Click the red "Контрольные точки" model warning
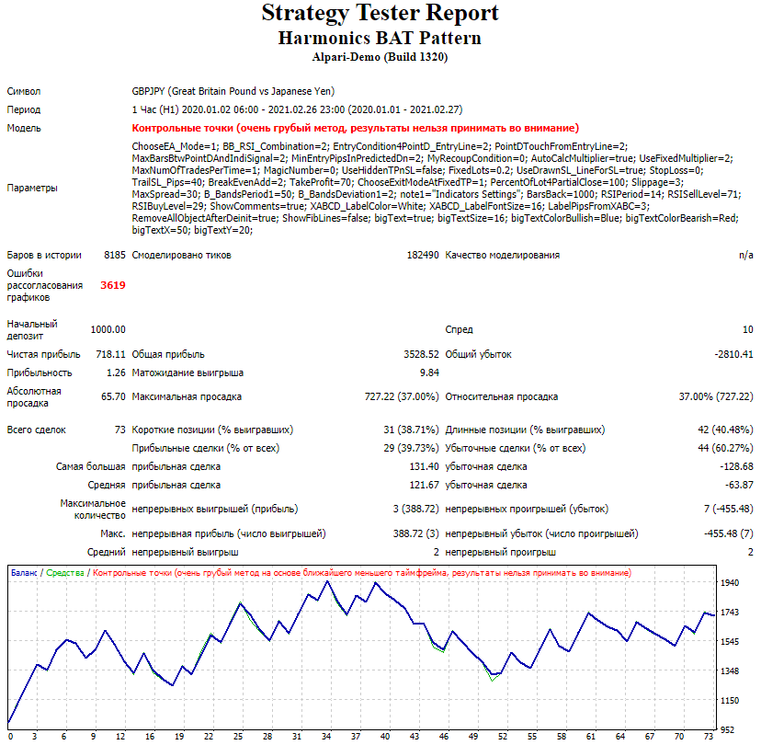Viewport: 761px width, 745px height. click(355, 128)
